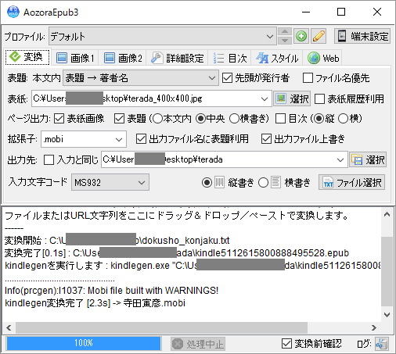Click the horizontal text layout icon
The image size is (396, 354).
coord(275,182)
